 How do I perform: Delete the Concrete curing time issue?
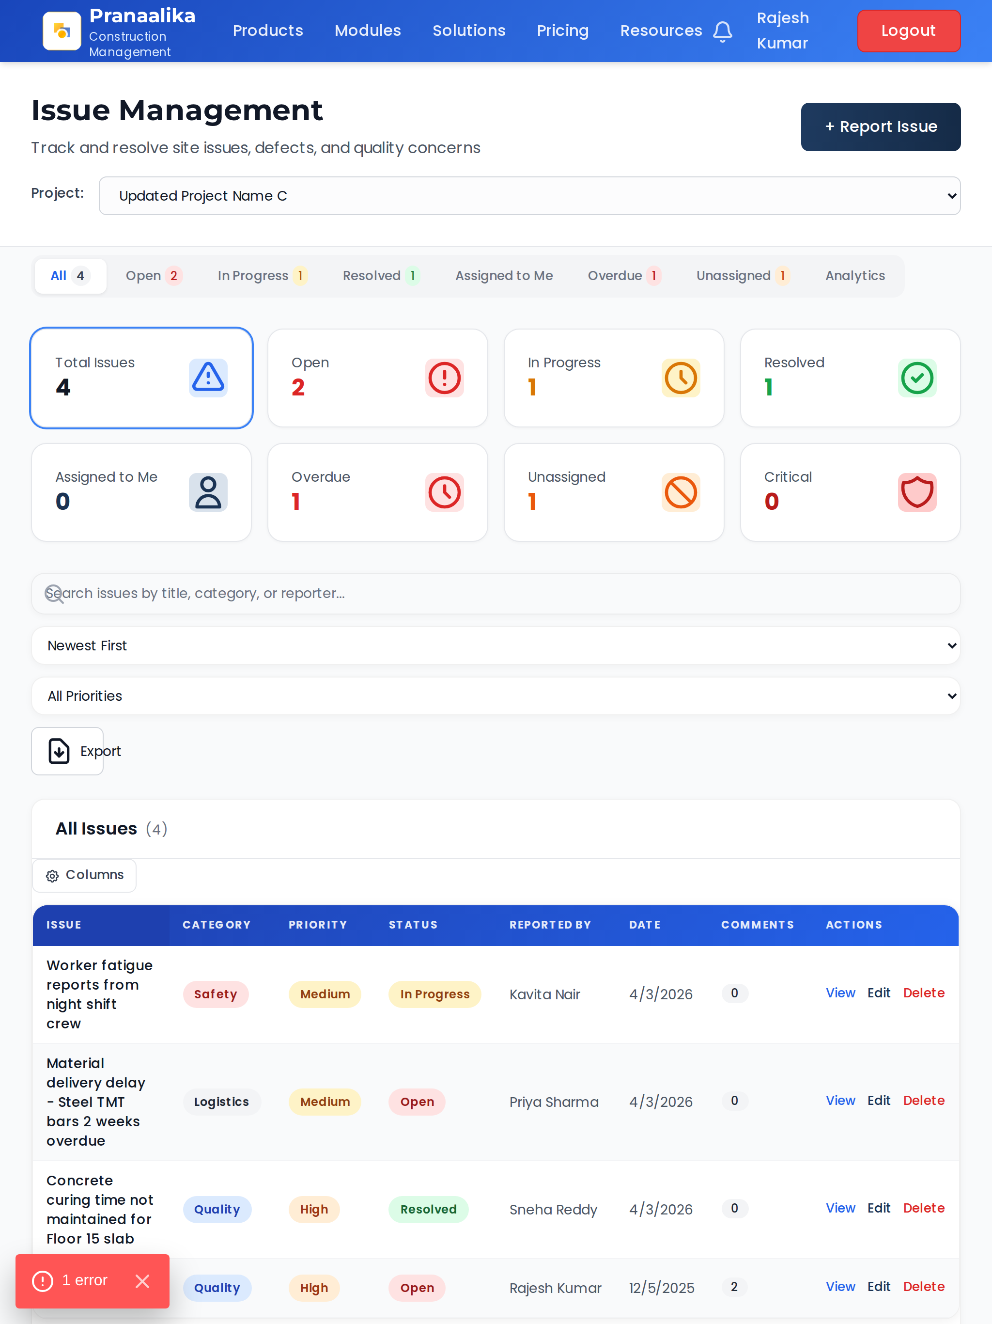pos(924,1209)
